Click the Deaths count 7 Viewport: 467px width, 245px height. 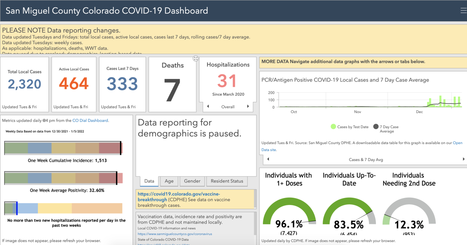click(172, 91)
